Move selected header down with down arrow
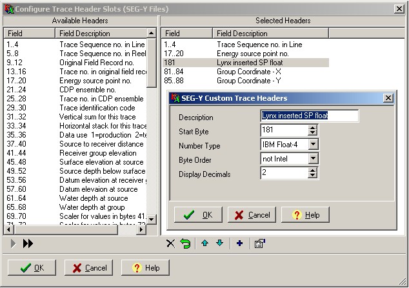Viewport: 409px width, 288px height. pyautogui.click(x=219, y=243)
